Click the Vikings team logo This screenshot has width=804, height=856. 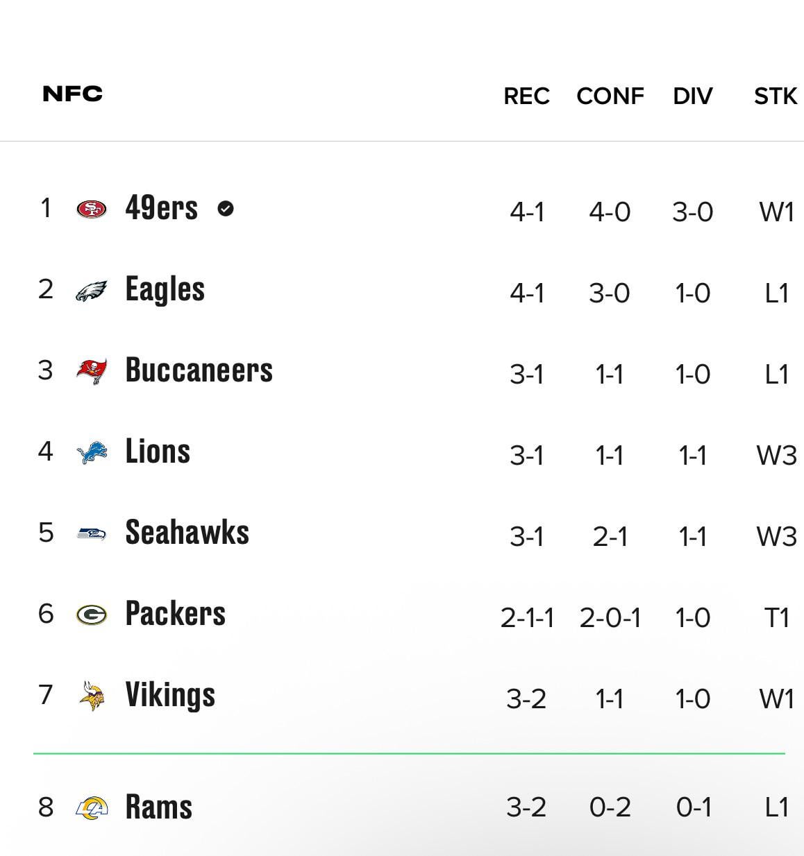[x=92, y=696]
